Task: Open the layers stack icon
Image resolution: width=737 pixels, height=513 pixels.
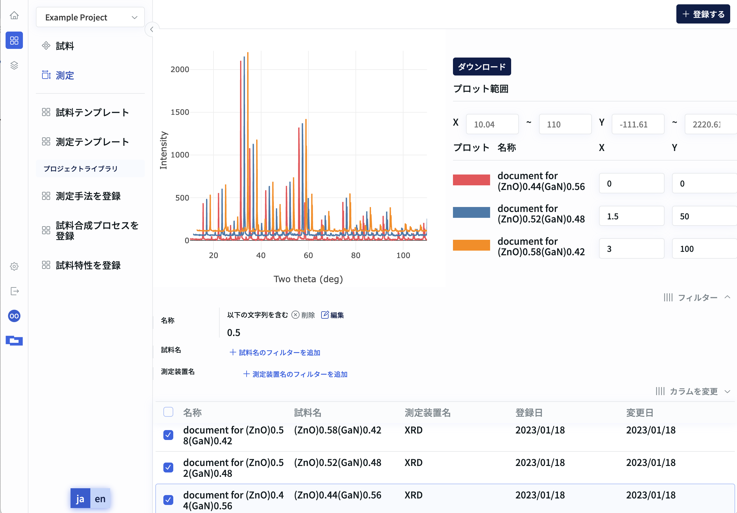Action: 14,66
